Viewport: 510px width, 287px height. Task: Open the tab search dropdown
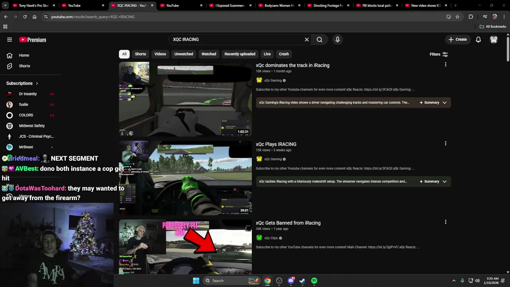point(5,6)
